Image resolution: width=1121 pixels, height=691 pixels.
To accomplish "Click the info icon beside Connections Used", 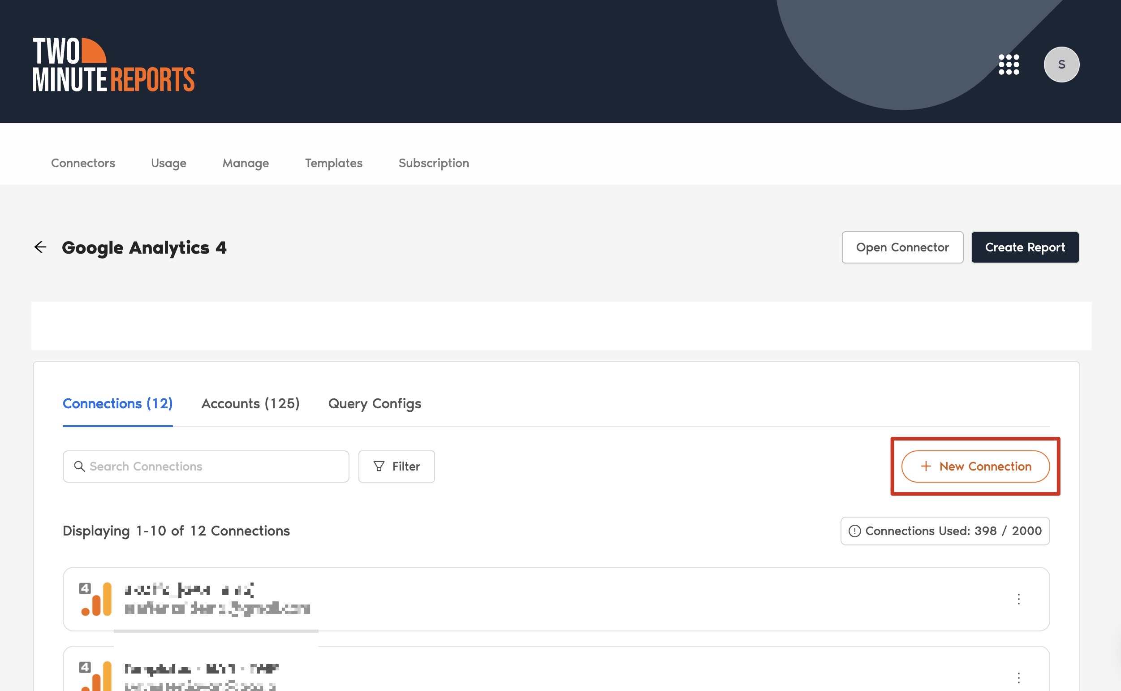I will click(x=854, y=531).
